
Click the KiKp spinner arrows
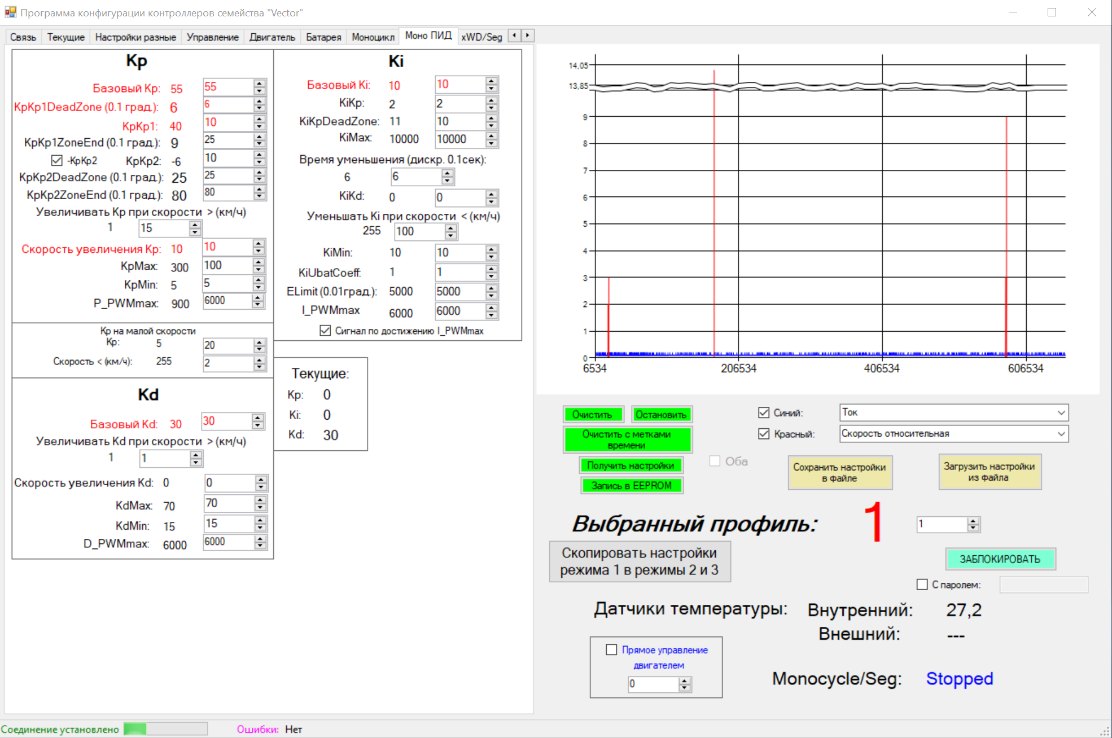click(492, 103)
